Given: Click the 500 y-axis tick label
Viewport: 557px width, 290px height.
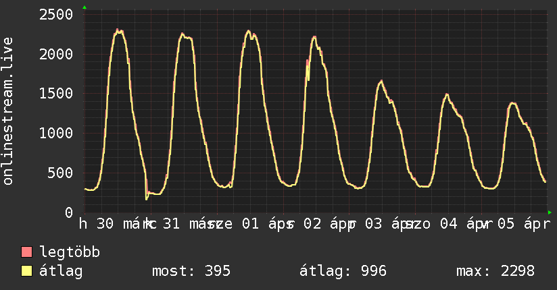Looking at the screenshot, I should (x=60, y=173).
